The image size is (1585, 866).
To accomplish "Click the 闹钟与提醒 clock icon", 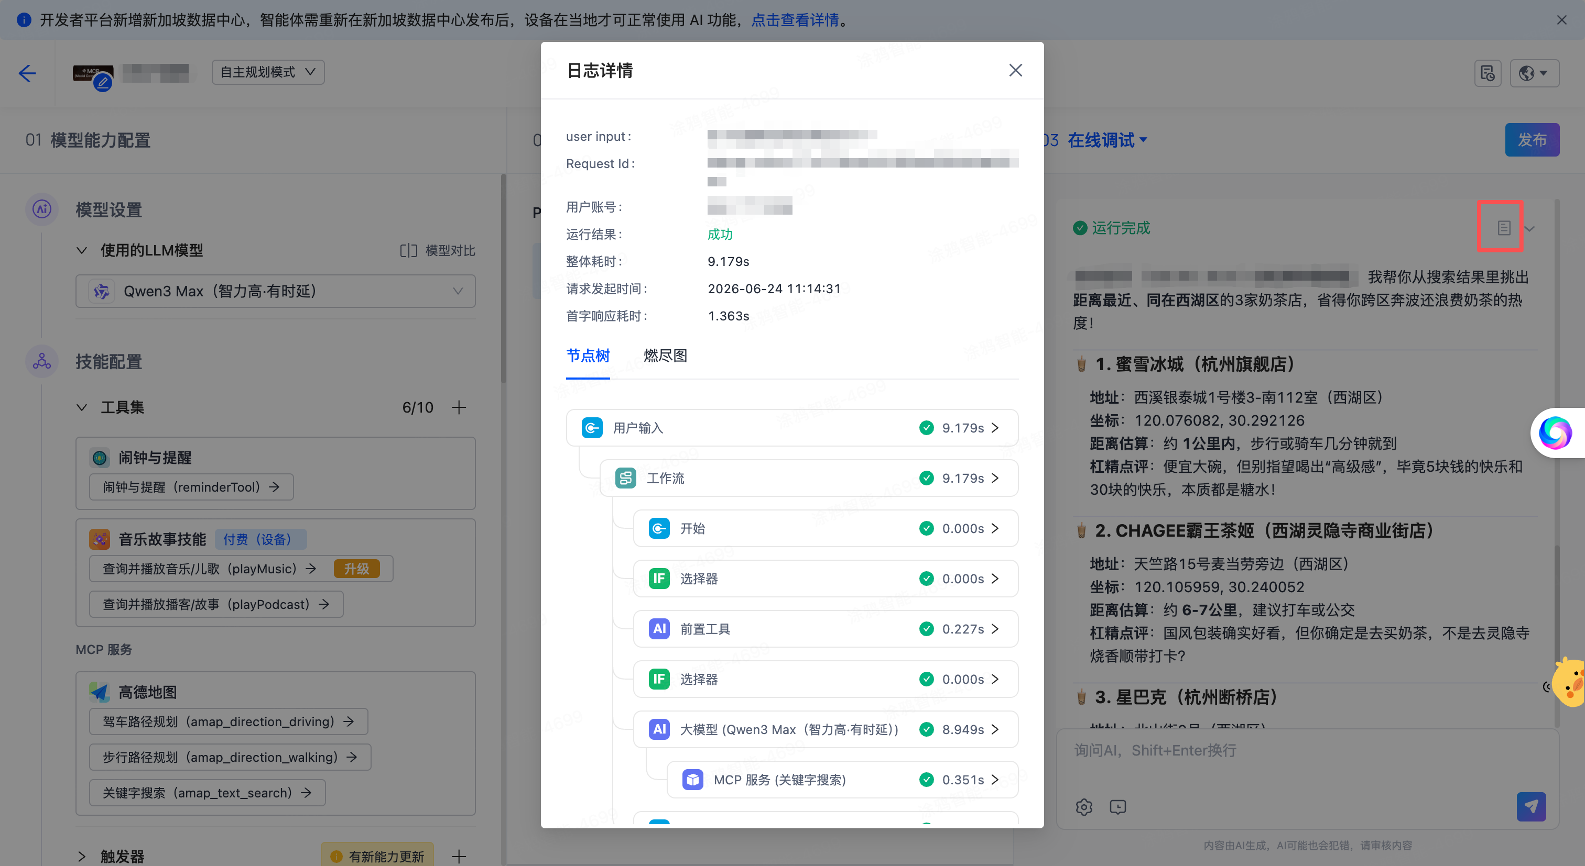I will [100, 458].
